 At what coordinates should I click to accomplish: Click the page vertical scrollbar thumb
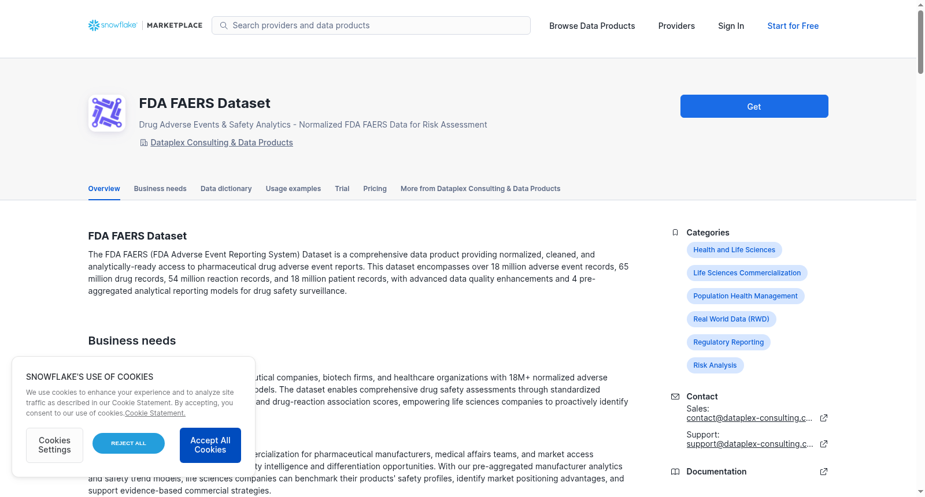tap(920, 42)
